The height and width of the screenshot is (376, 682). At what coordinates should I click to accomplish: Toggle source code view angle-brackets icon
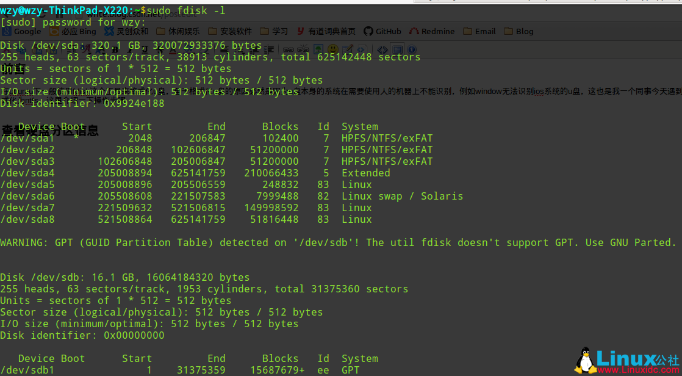coord(382,49)
